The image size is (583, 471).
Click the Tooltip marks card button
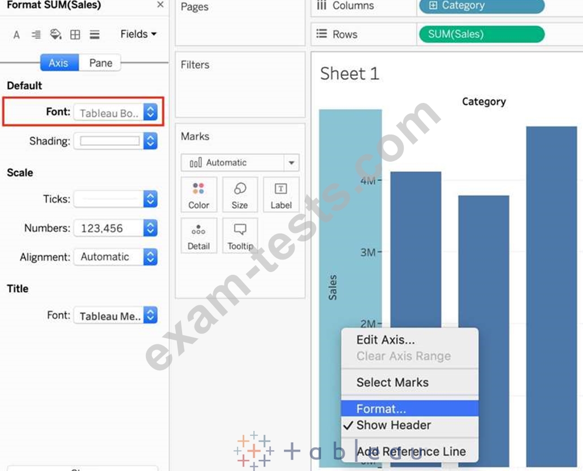pos(240,236)
